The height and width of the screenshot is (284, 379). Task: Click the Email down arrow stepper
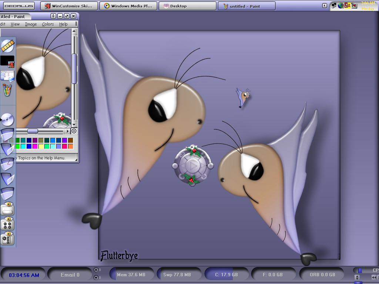(96, 277)
